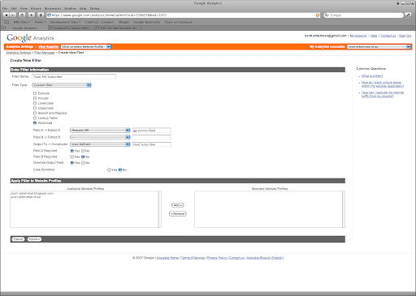The image size is (416, 296).
Task: Click the browser forward arrow button
Action: click(13, 15)
